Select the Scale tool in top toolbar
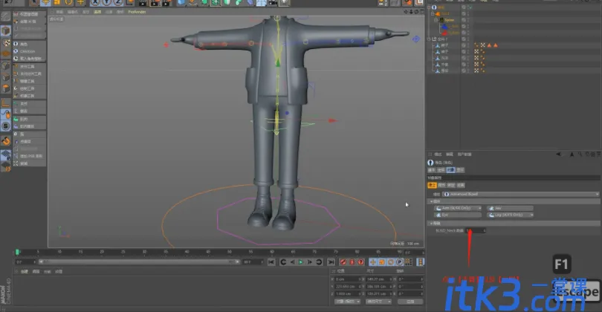Image resolution: width=602 pixels, height=312 pixels. (57, 3)
